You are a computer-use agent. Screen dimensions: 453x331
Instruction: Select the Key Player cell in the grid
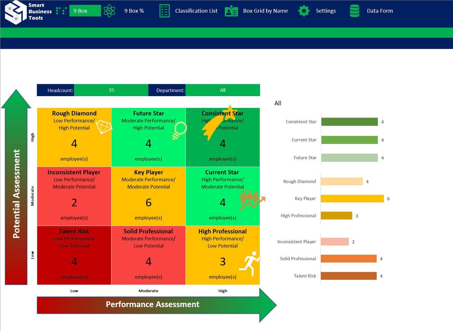148,195
